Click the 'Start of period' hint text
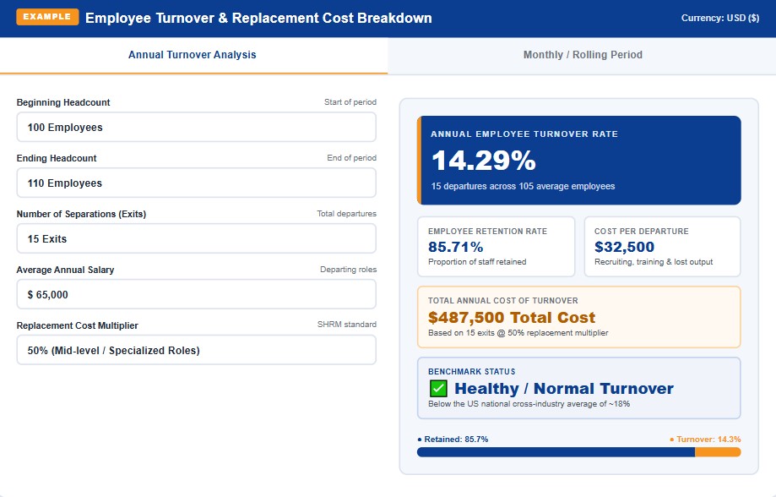This screenshot has width=776, height=497. 350,102
